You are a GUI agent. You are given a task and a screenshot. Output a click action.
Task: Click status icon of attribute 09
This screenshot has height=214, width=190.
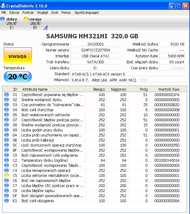click(x=7, y=130)
